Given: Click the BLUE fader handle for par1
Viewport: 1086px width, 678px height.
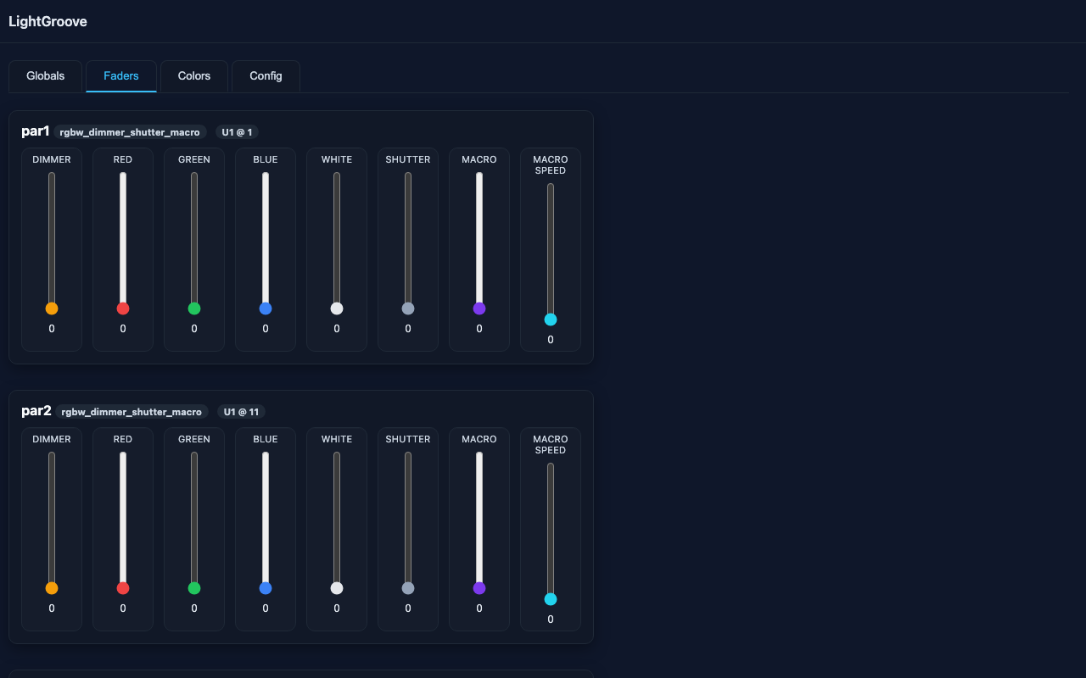Looking at the screenshot, I should point(266,308).
